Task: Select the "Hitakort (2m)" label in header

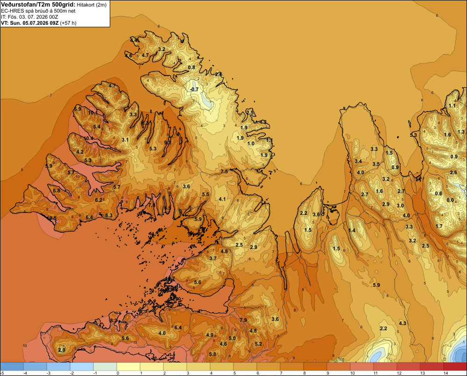Action: [x=92, y=5]
